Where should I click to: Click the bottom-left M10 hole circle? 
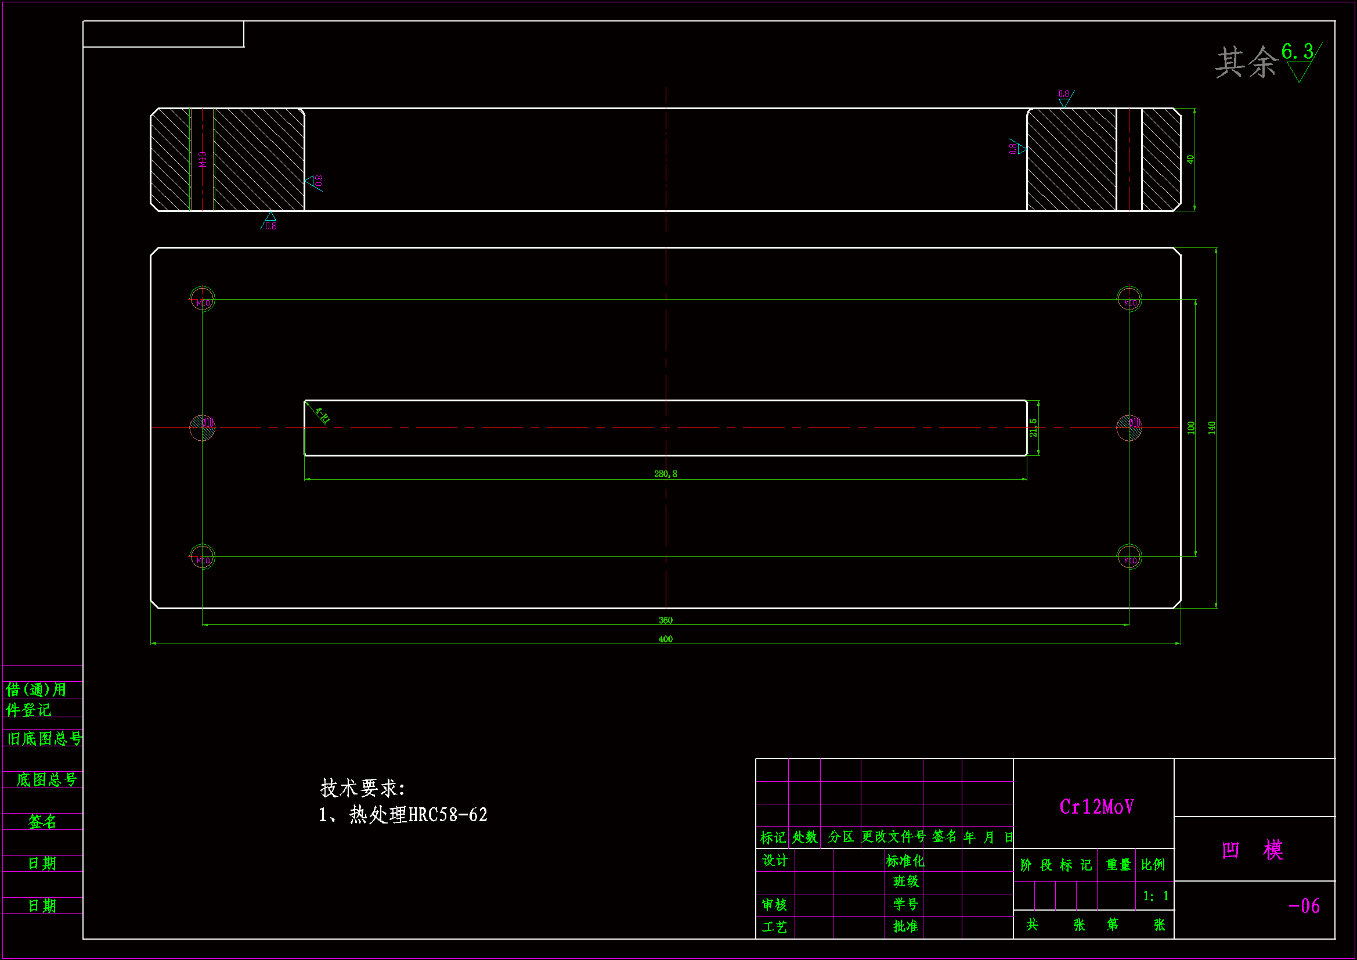tap(202, 556)
